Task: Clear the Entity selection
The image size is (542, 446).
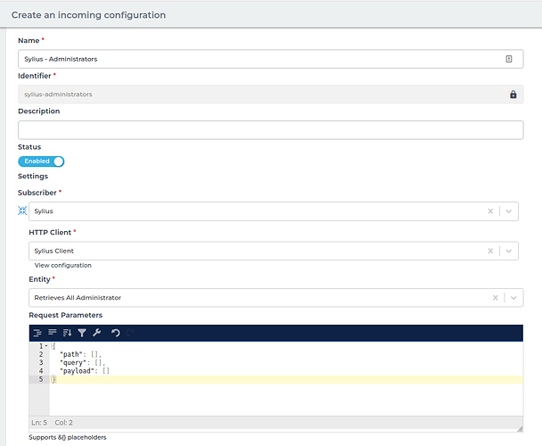Action: (495, 298)
